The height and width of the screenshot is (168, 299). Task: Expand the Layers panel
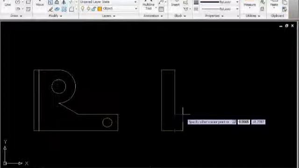tap(108, 16)
